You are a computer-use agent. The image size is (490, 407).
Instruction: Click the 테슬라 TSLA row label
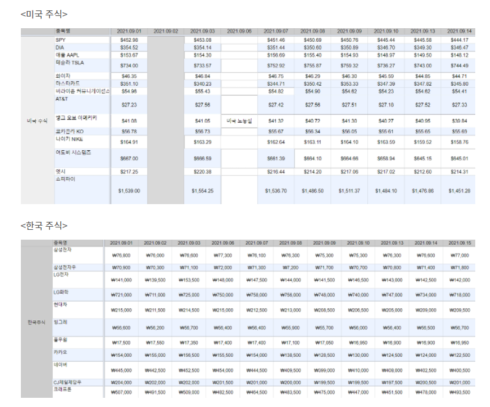(69, 63)
